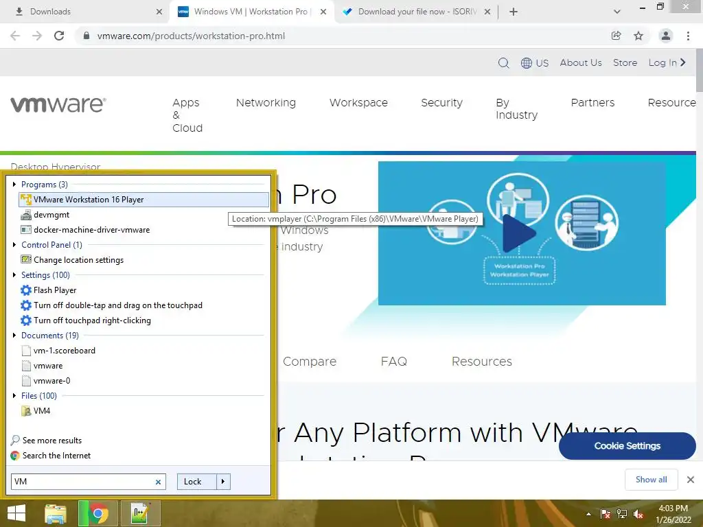Go back in browser history
Image resolution: width=703 pixels, height=527 pixels.
[x=15, y=36]
